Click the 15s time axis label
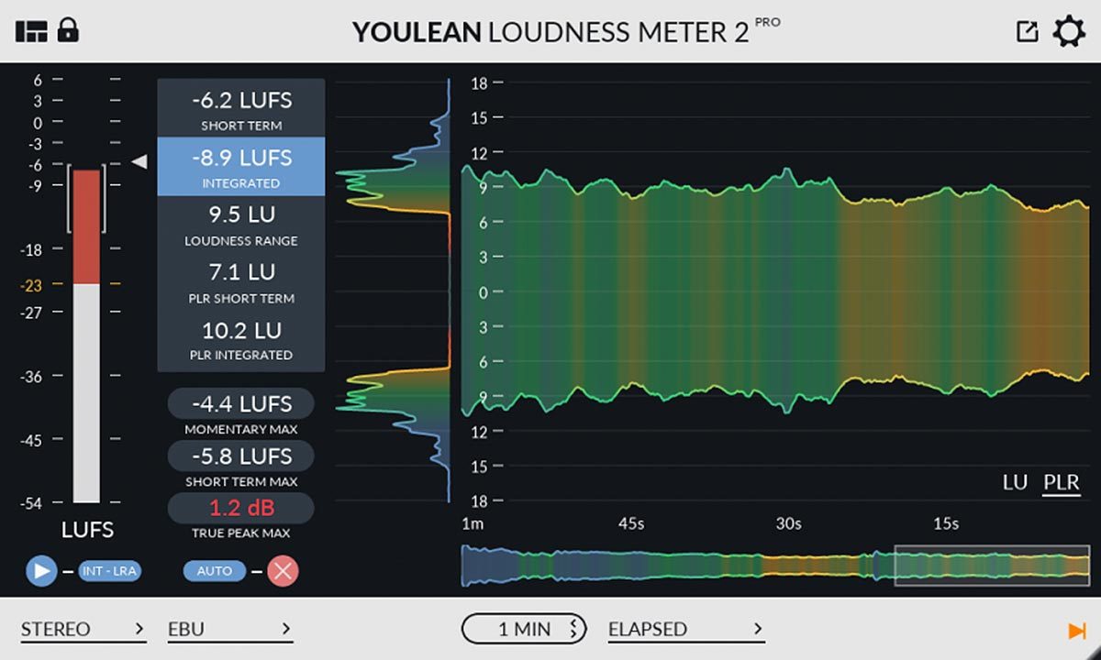 point(946,524)
